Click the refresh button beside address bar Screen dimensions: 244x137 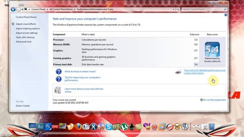[178, 10]
